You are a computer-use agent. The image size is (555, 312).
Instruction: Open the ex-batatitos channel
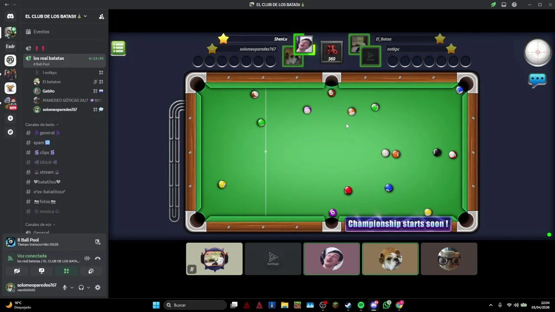(65, 192)
